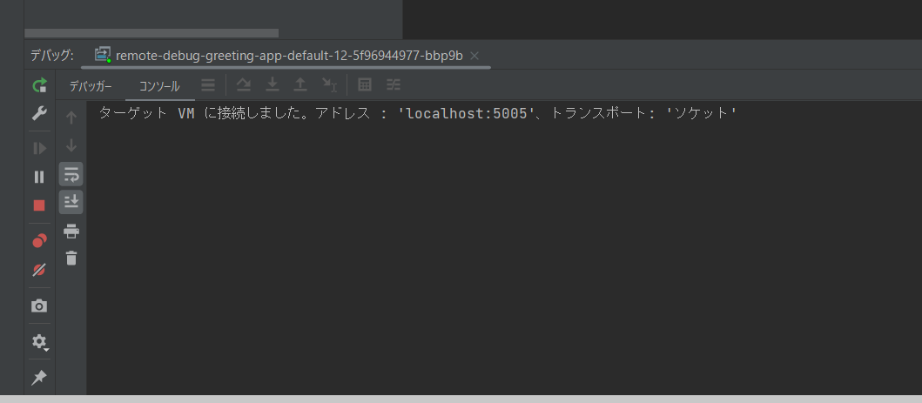The image size is (922, 403).
Task: Open the evaluate expression calculator
Action: [x=365, y=85]
